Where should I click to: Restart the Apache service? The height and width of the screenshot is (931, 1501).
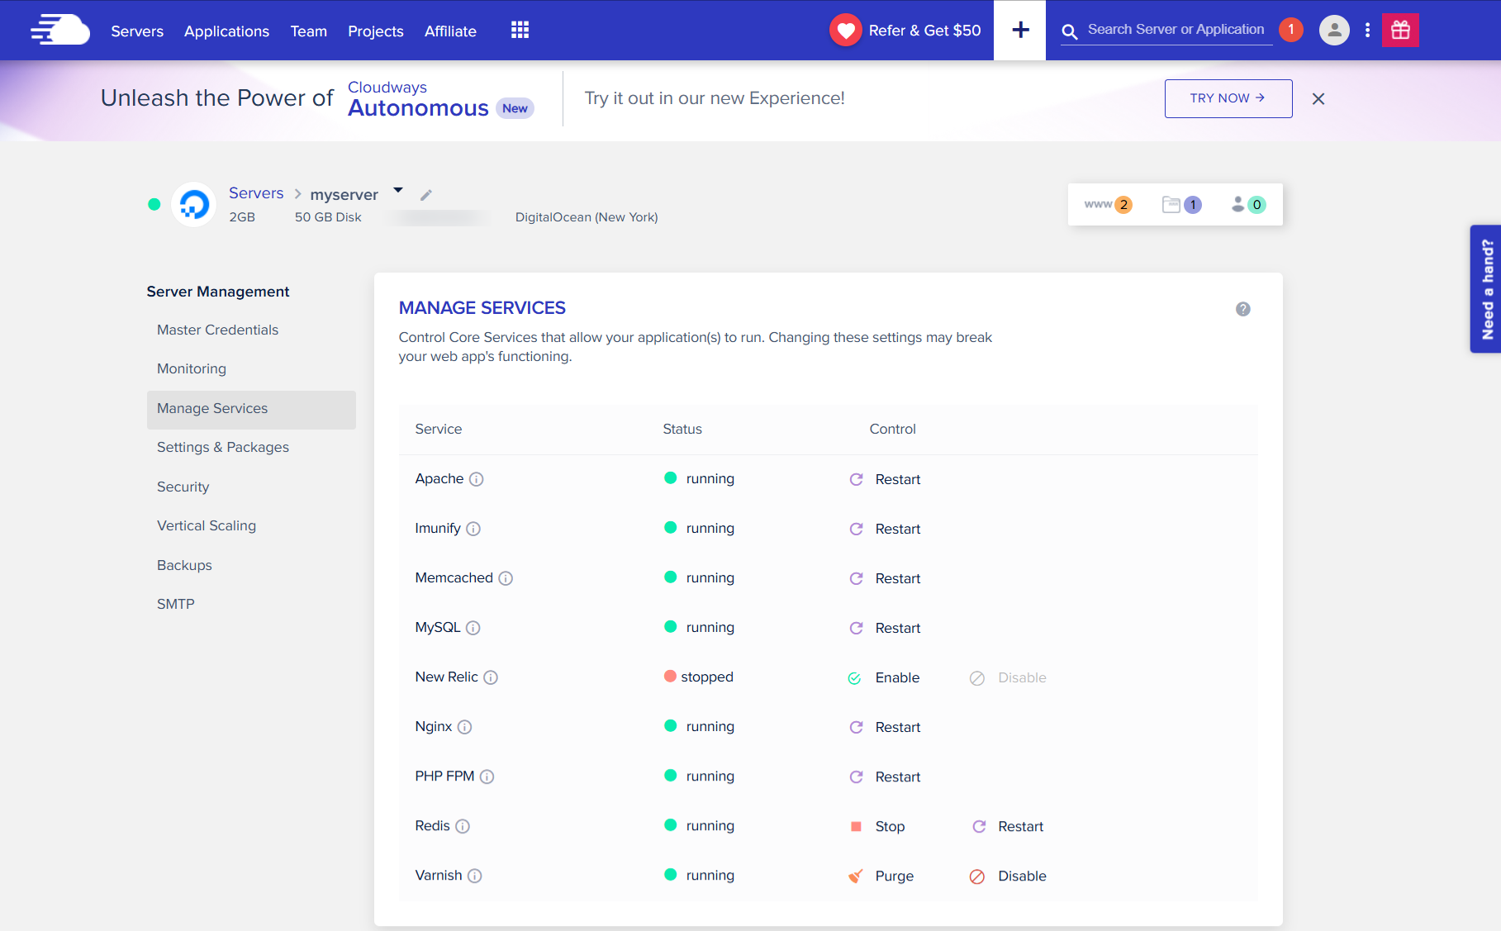tap(885, 479)
